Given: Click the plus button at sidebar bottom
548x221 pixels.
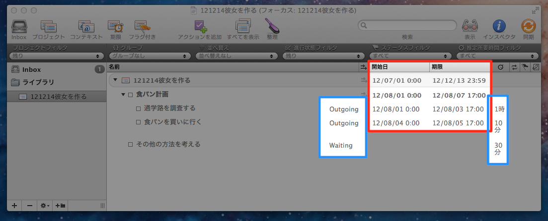Looking at the screenshot, I should click(x=14, y=206).
